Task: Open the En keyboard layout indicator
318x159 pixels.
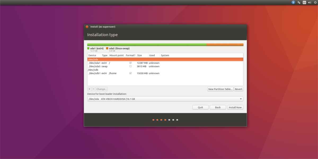Action: coord(304,2)
